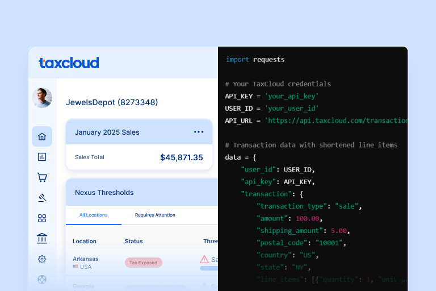436x291 pixels.
Task: Click the "shipping_amount": 5.00 line
Action: pos(303,231)
